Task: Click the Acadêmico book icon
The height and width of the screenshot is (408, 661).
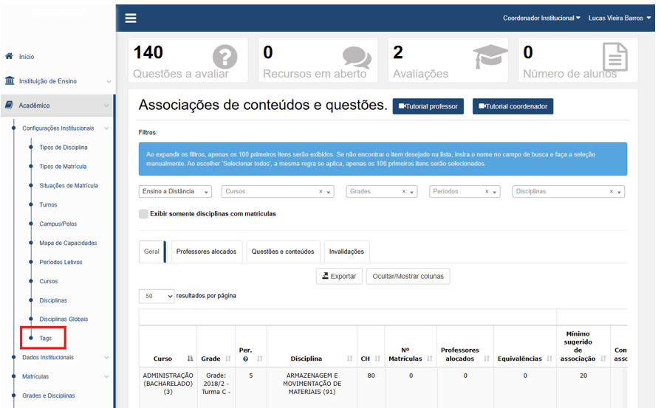Action: (10, 105)
